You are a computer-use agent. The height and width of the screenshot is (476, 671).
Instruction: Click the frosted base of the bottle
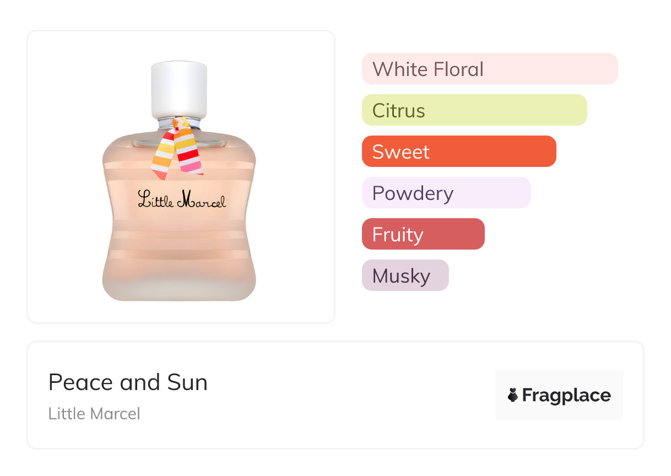179,286
